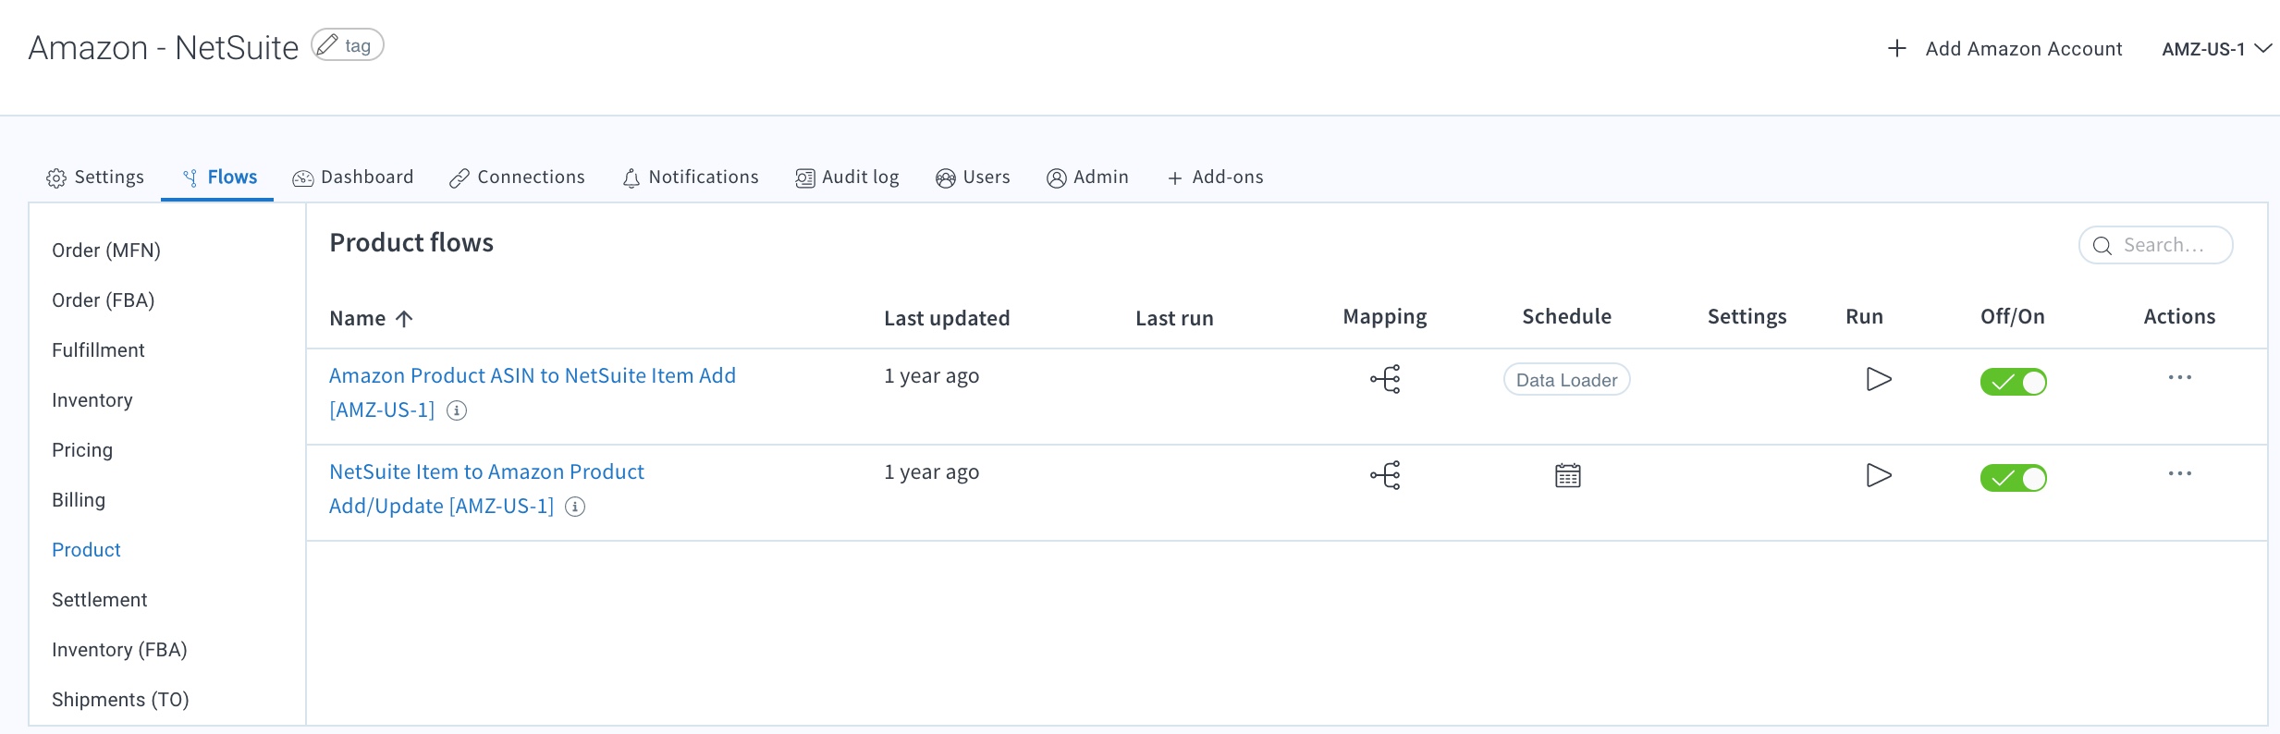Viewport: 2280px width, 734px height.
Task: Run the NetSuite Item to Amazon Product flow
Action: (x=1879, y=475)
